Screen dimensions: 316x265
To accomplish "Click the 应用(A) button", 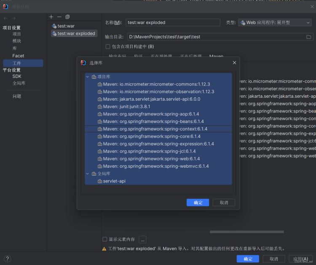I will coord(300,259).
